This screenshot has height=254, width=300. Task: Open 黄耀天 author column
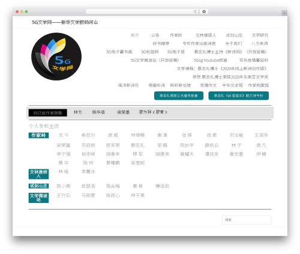[187, 154]
